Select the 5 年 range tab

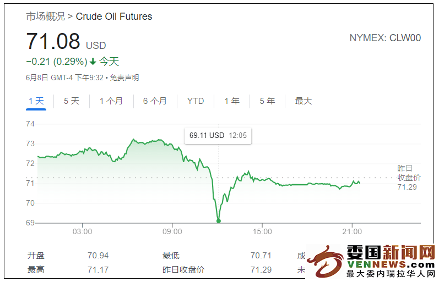tap(267, 101)
